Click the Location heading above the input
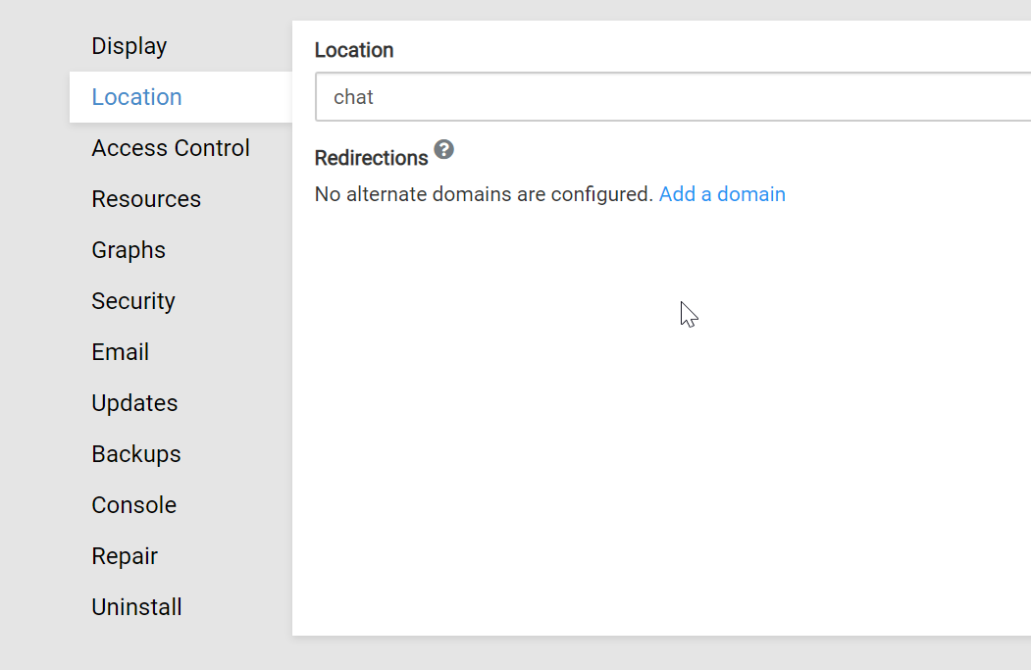This screenshot has width=1031, height=670. point(354,50)
